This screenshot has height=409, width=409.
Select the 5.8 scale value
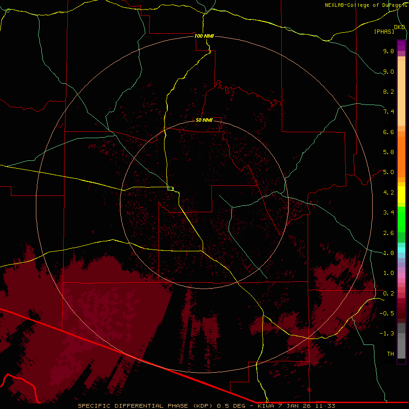click(x=389, y=152)
